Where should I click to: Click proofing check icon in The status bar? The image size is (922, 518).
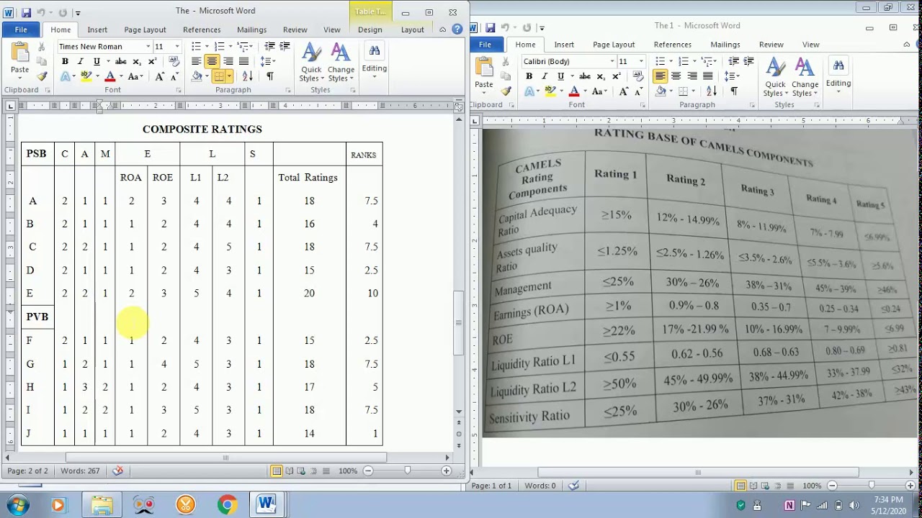pos(118,471)
